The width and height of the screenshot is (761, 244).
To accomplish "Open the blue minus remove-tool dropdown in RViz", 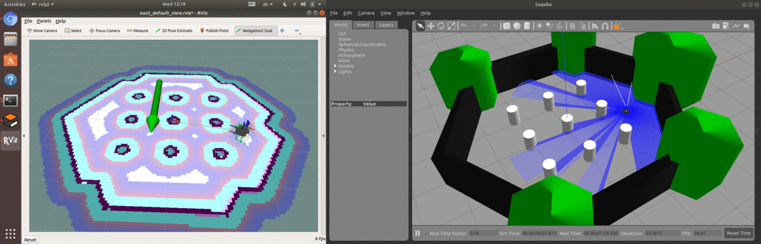I will [297, 30].
